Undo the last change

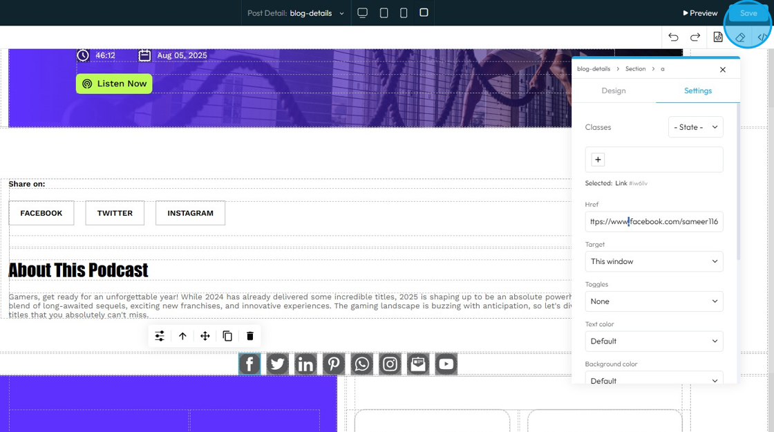click(x=673, y=37)
